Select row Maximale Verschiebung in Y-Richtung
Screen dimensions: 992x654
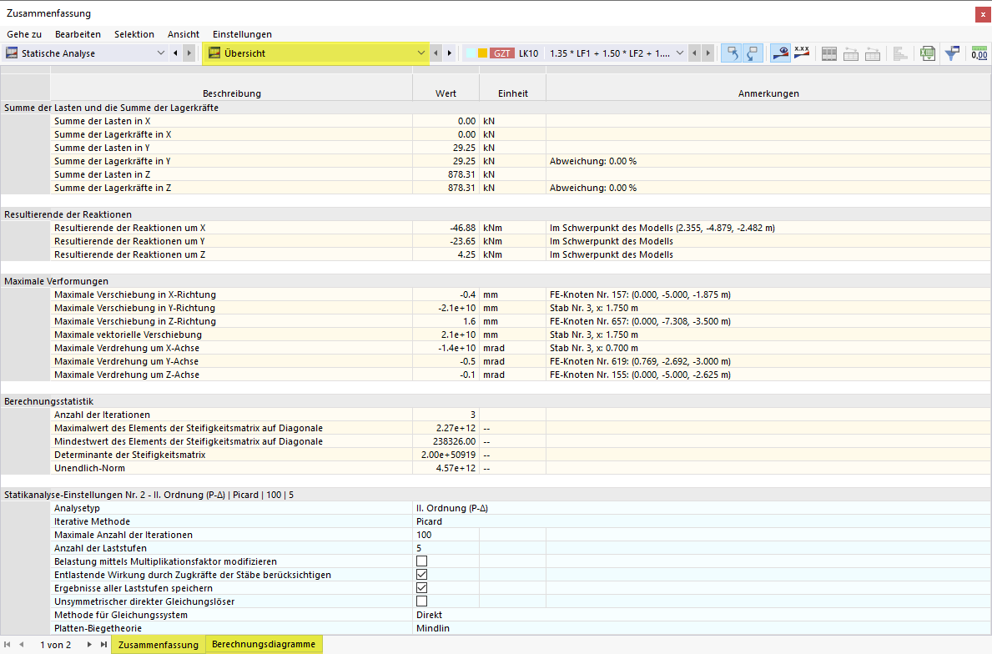click(520, 308)
